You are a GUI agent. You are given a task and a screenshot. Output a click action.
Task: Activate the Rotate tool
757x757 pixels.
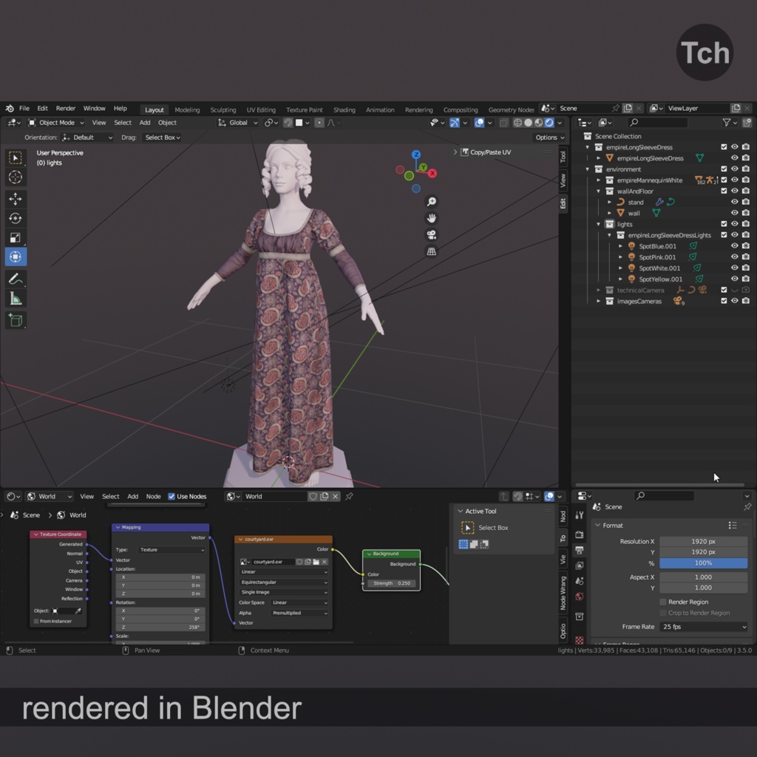click(x=16, y=217)
